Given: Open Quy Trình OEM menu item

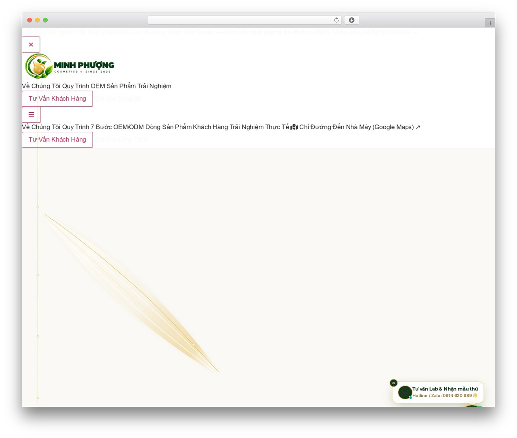Looking at the screenshot, I should click(x=84, y=86).
